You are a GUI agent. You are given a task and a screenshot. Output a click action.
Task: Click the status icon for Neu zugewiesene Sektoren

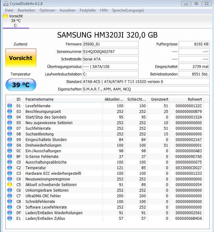tap(10, 123)
